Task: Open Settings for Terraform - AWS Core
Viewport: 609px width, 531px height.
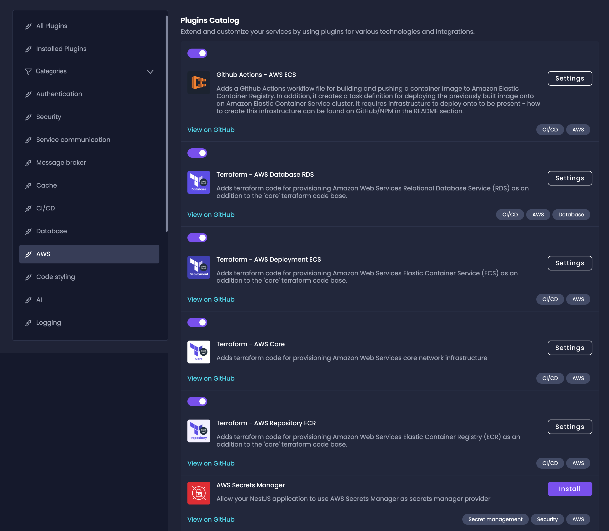Action: click(570, 348)
